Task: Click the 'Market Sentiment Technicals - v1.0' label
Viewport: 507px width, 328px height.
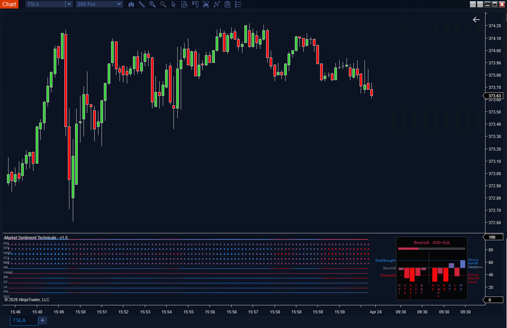Action: pyautogui.click(x=36, y=238)
